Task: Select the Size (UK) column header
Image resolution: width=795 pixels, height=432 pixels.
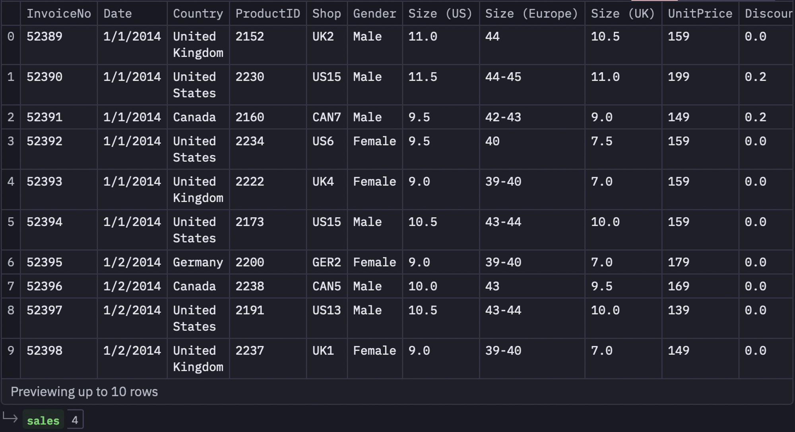Action: pos(622,14)
